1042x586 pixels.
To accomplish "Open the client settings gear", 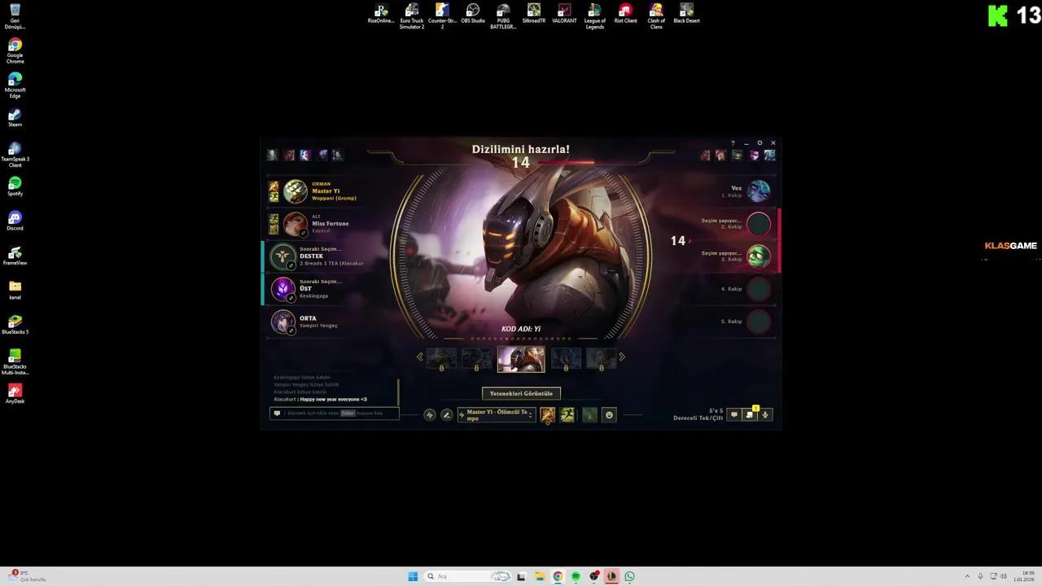I will (760, 143).
